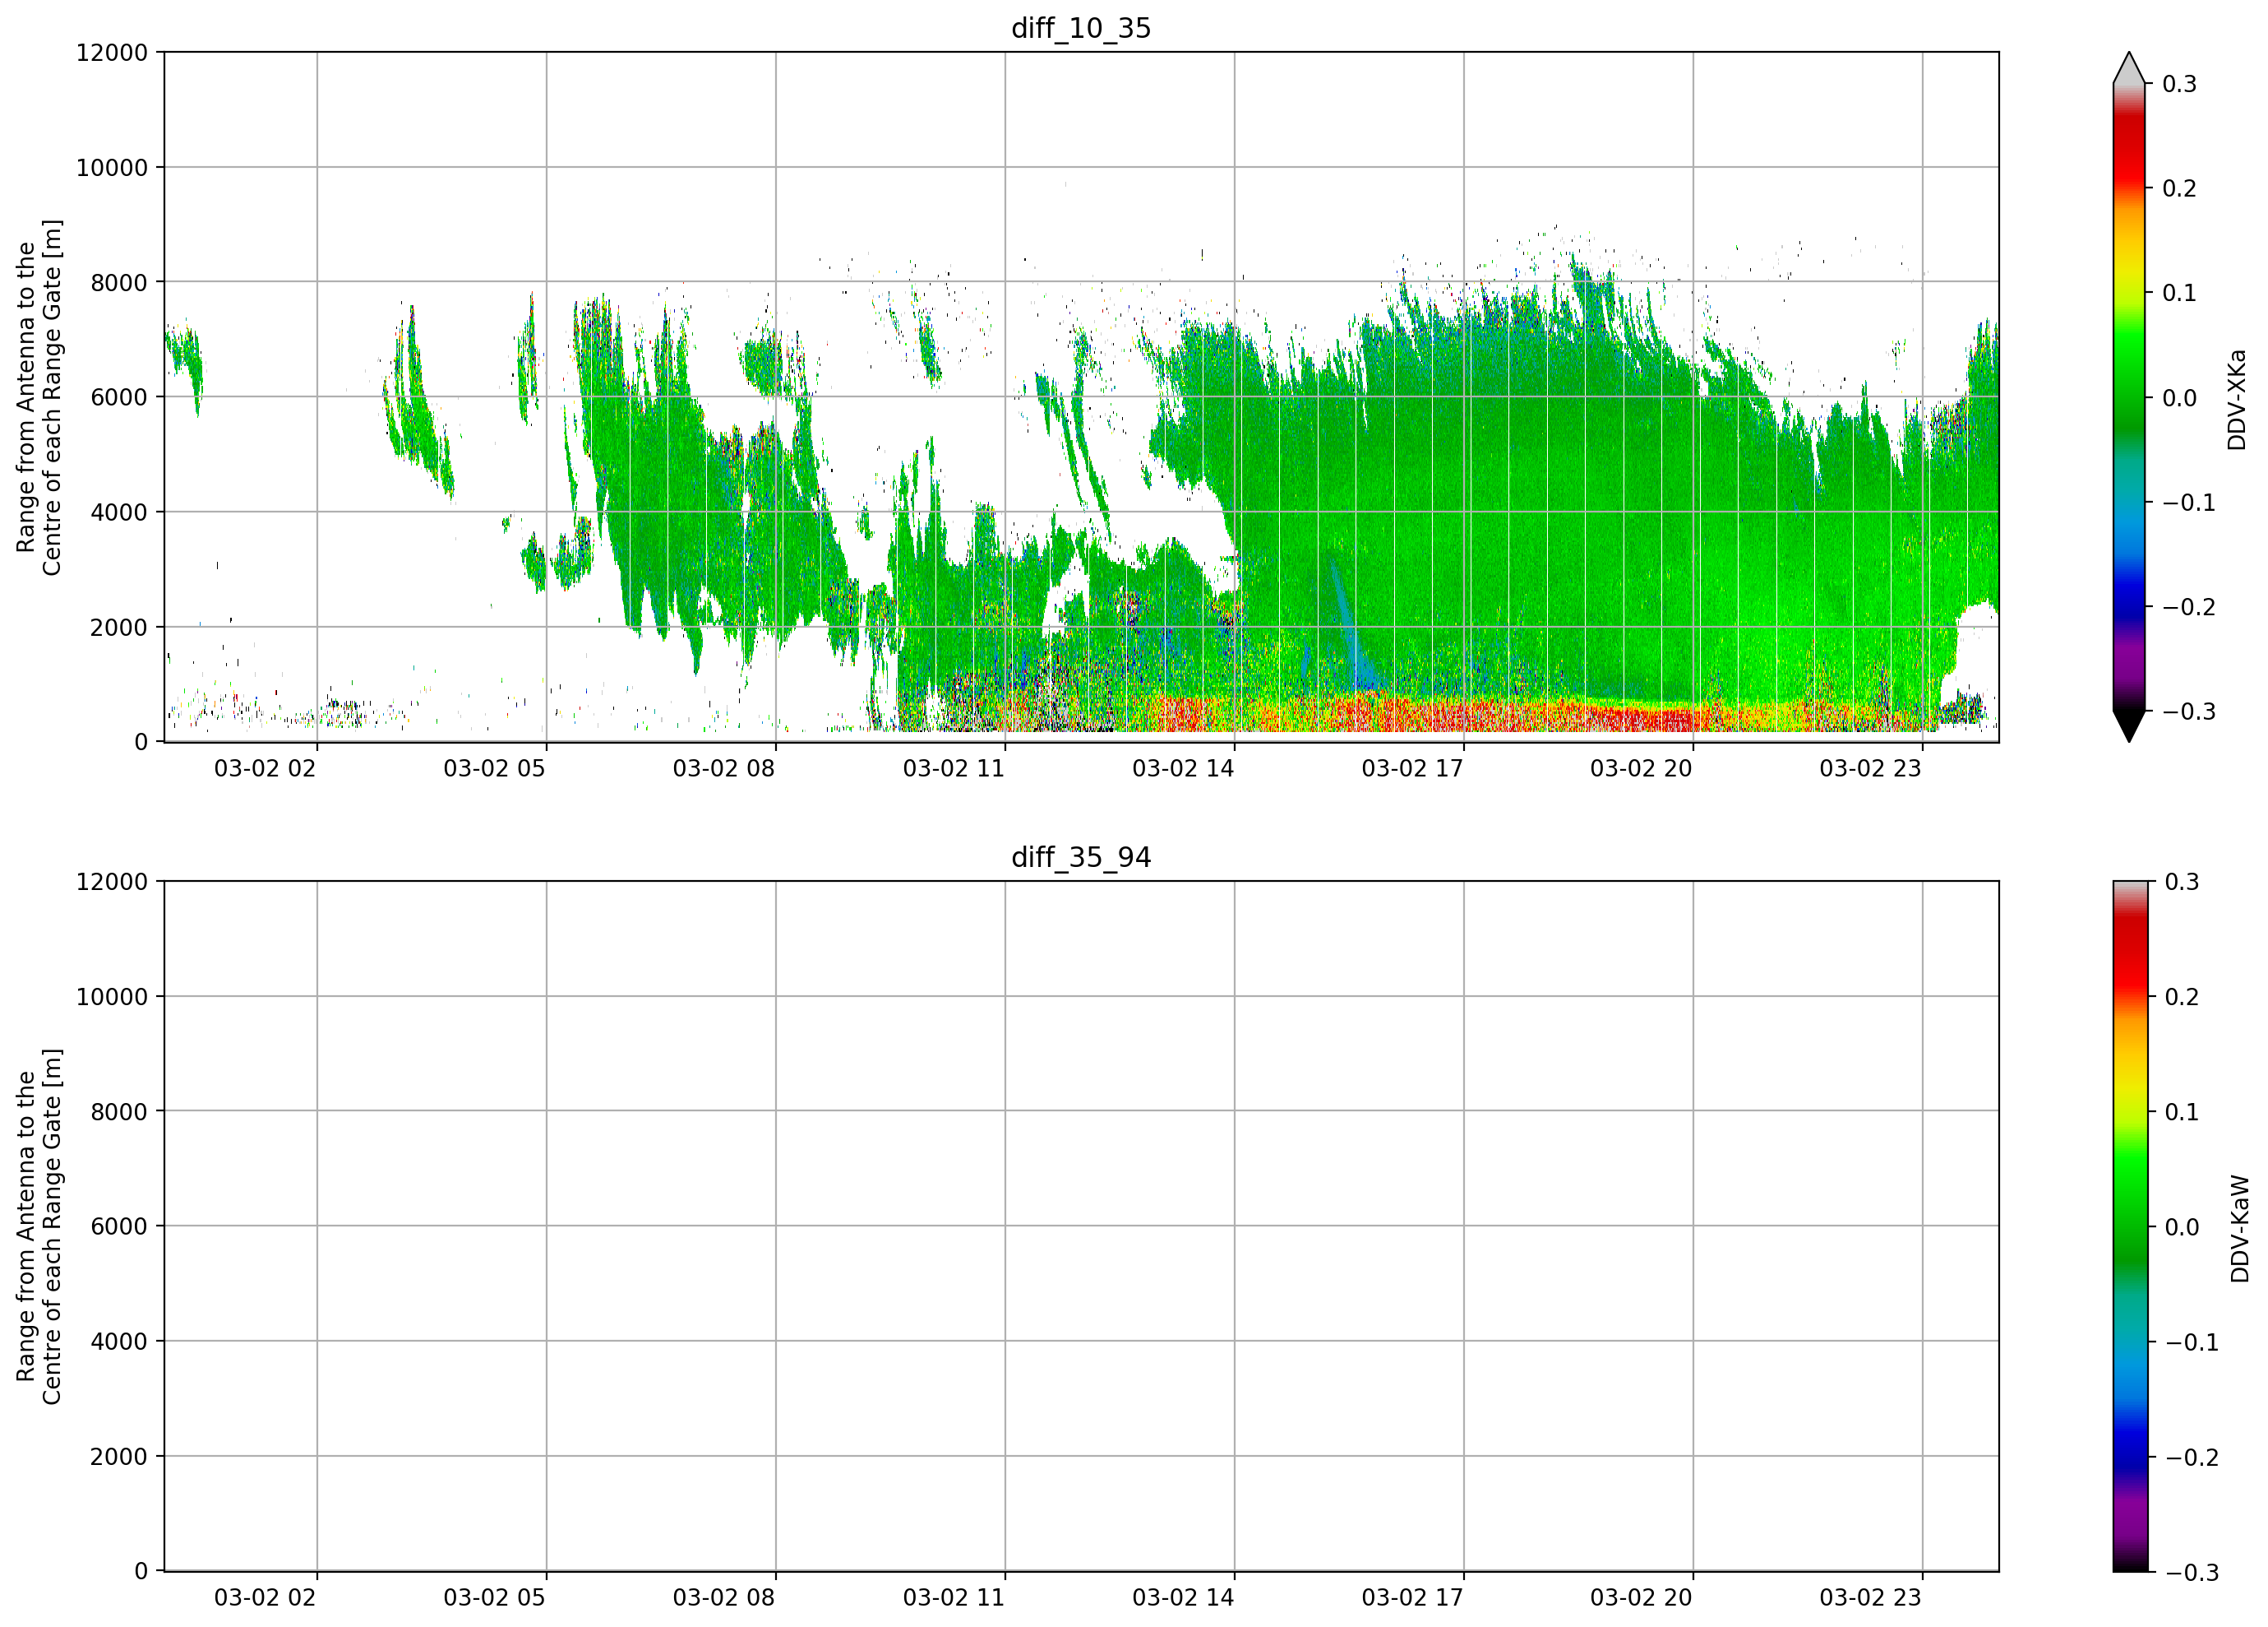Click the "0.1" tick on DDV-XKa colorbar
Screen dimensions: 2268x1627
point(2180,293)
